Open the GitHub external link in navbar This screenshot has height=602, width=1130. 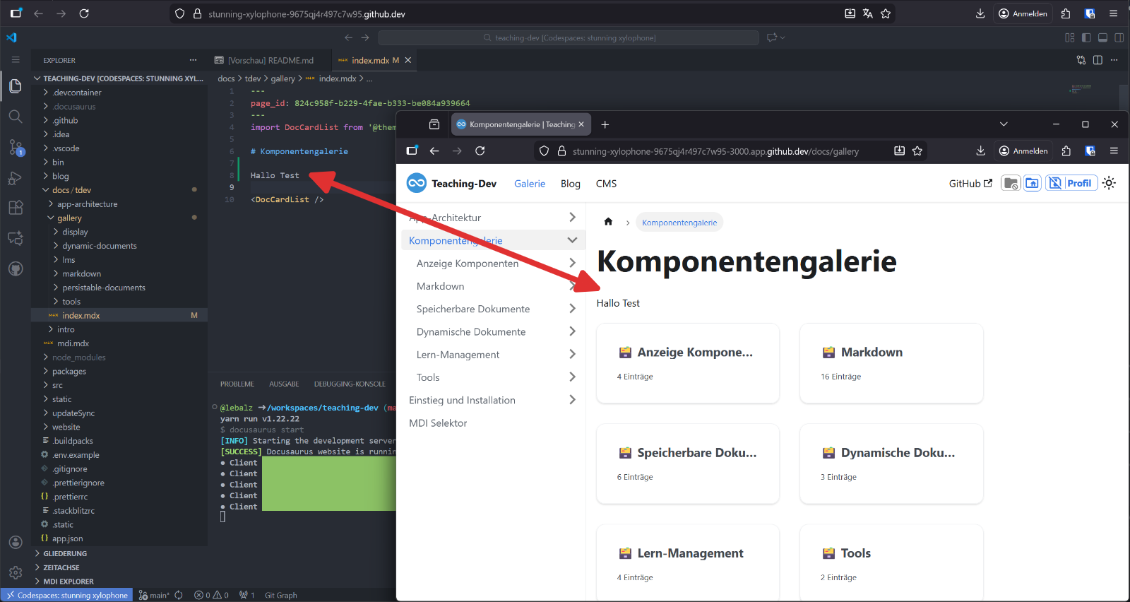coord(970,183)
